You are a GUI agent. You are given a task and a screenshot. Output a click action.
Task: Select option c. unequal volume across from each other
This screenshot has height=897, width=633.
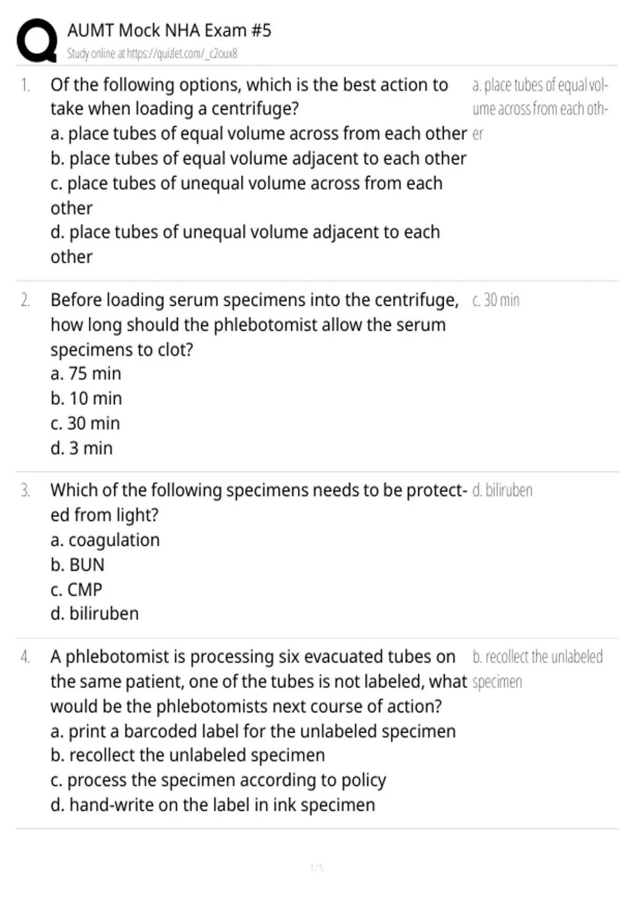tap(246, 195)
